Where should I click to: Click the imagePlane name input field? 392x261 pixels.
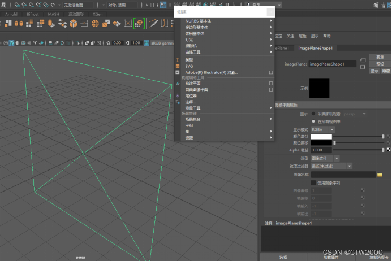pos(332,64)
